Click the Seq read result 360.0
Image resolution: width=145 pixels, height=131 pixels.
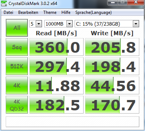point(56,47)
